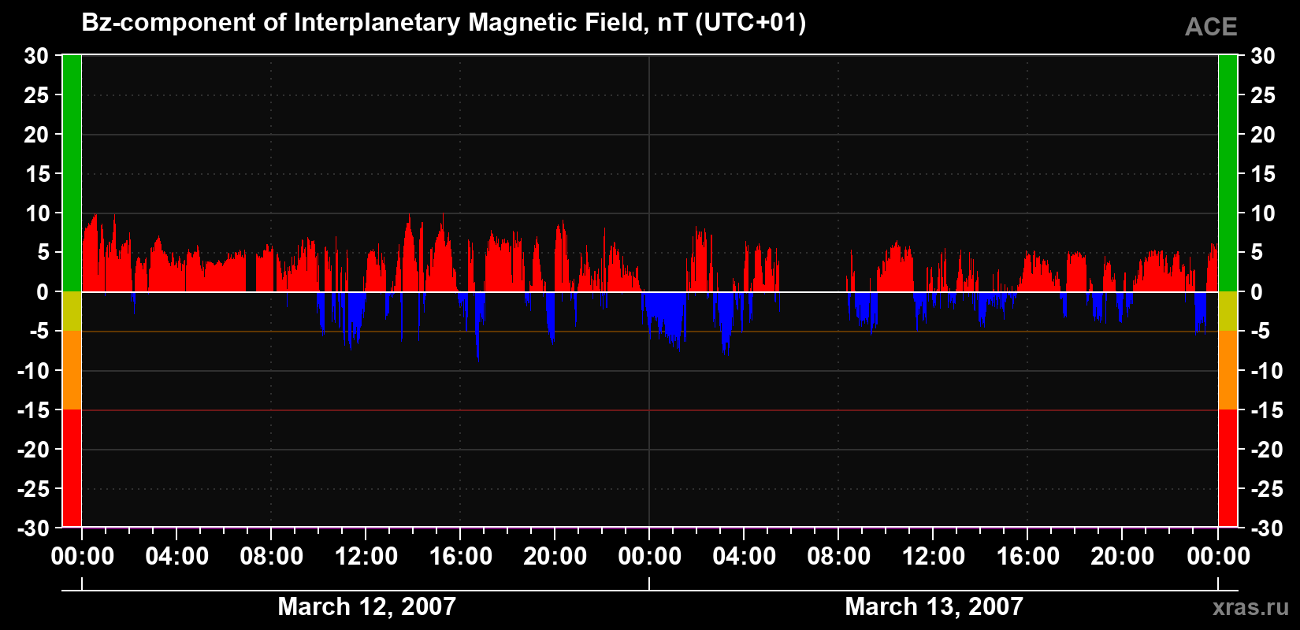Click the 16:00 time label under March 12
The image size is (1300, 630).
coord(461,557)
